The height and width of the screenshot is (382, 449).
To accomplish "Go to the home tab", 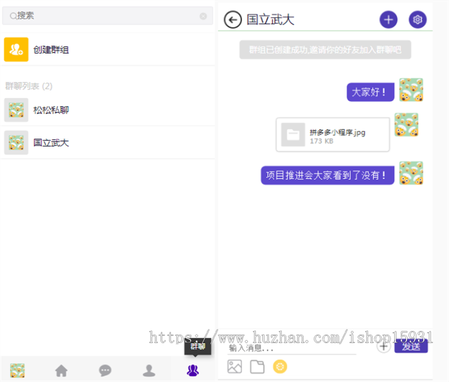I will pyautogui.click(x=61, y=370).
